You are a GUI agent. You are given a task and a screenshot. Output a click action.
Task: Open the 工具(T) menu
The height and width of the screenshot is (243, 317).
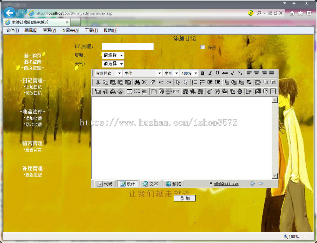click(x=91, y=30)
